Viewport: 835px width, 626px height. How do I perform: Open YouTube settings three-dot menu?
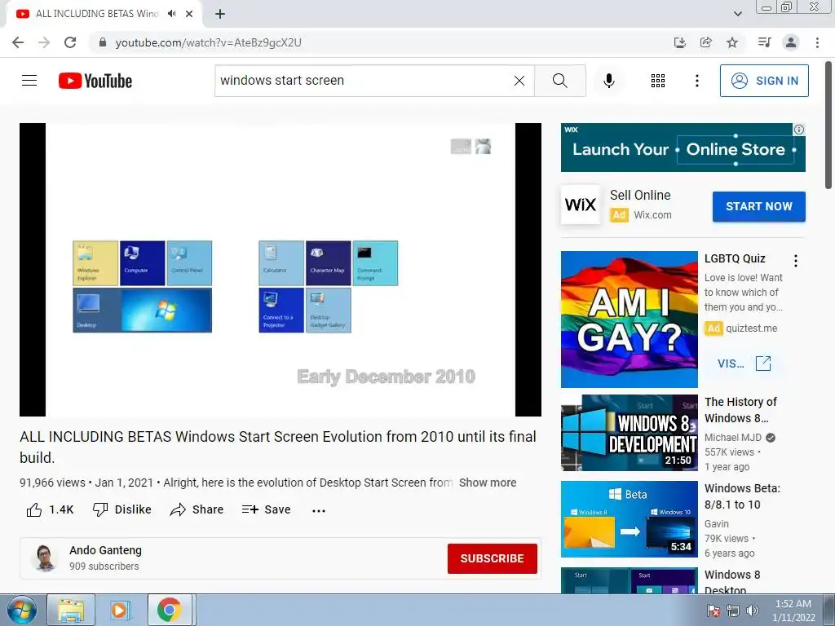pos(696,81)
